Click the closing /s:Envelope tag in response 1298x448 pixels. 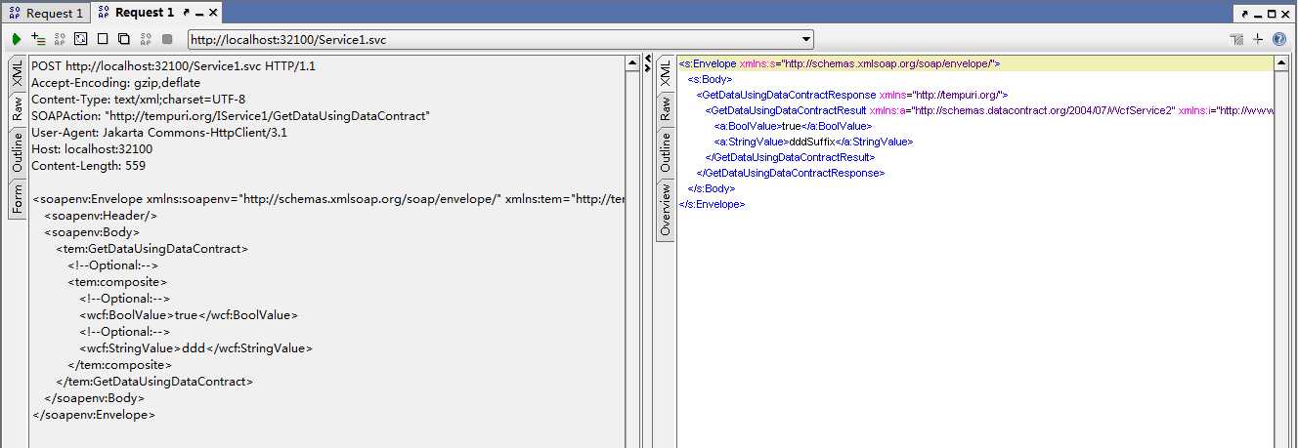pyautogui.click(x=712, y=204)
